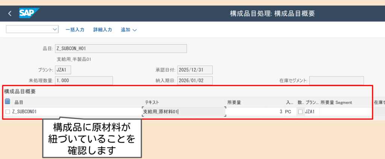This screenshot has height=159, width=385.
Task: Click the trash icon in the component table header
Action: pos(8,102)
